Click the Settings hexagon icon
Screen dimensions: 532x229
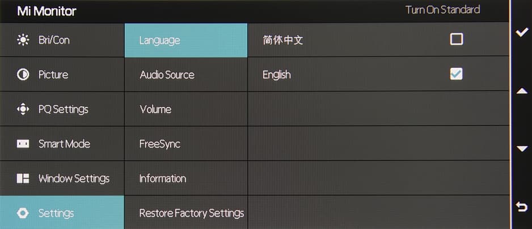pyautogui.click(x=23, y=213)
